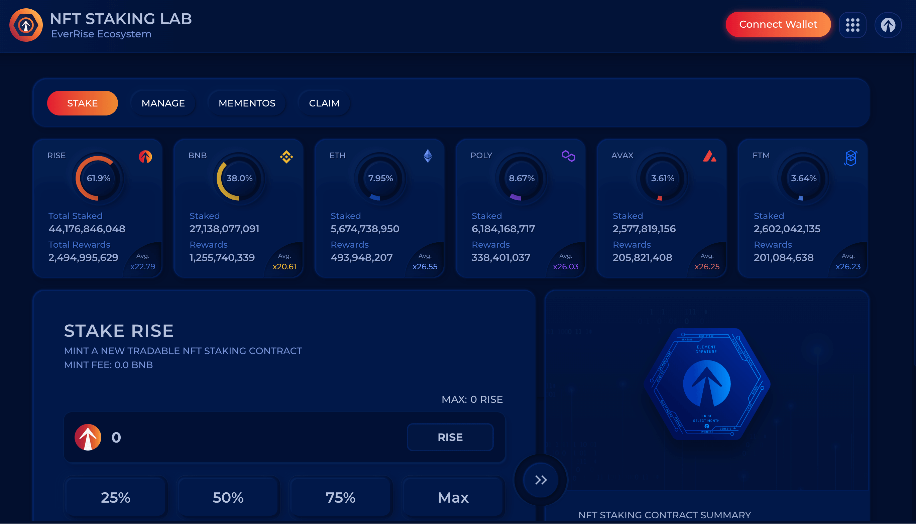The height and width of the screenshot is (524, 916).
Task: Click the grid/apps menu icon
Action: tap(854, 24)
